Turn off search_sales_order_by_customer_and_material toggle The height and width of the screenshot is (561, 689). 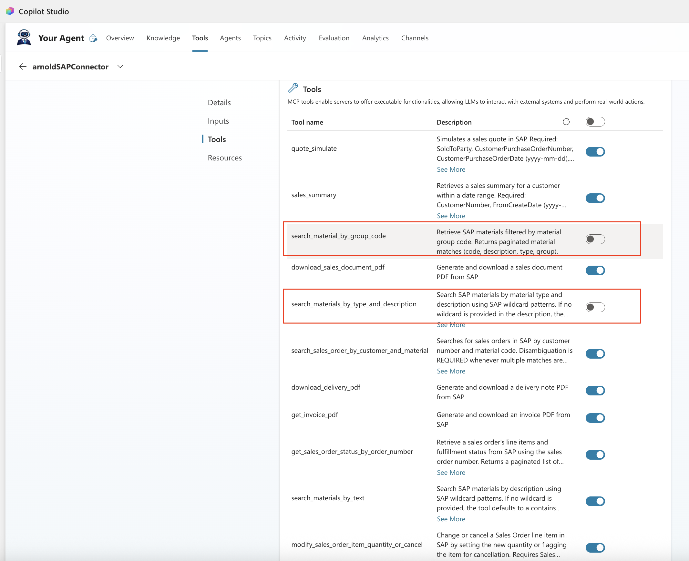595,354
